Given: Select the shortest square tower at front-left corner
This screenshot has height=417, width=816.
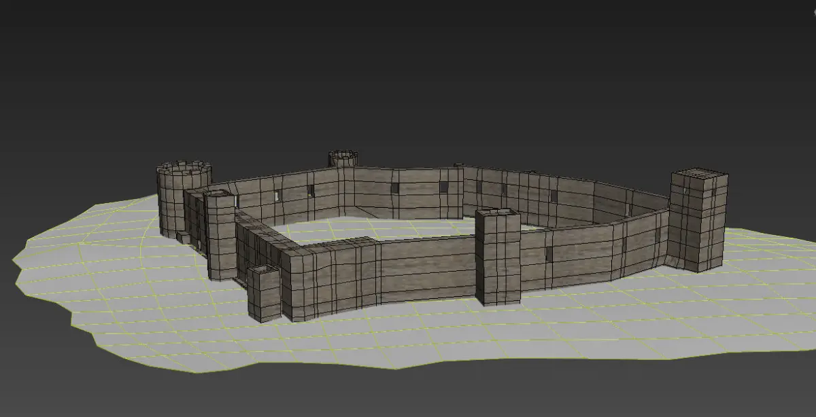Looking at the screenshot, I should click(x=265, y=293).
